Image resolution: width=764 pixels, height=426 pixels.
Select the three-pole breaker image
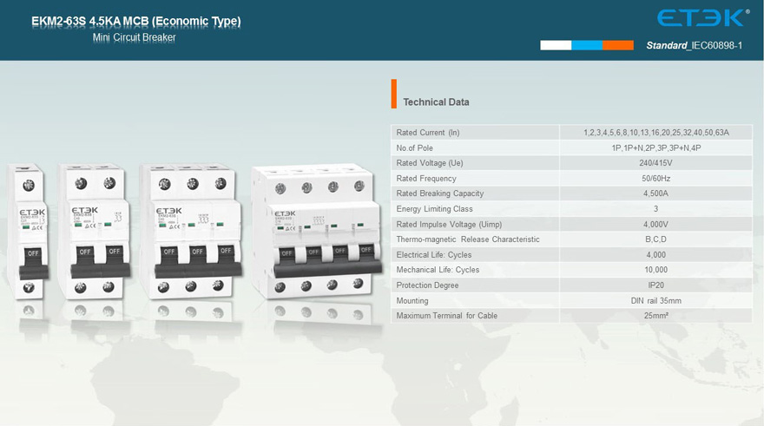tap(191, 232)
